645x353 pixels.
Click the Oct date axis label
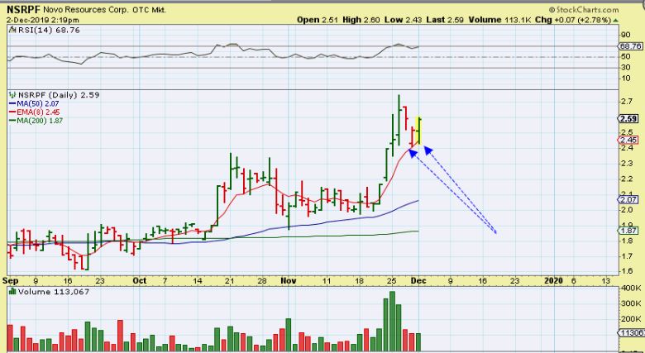[x=140, y=281]
